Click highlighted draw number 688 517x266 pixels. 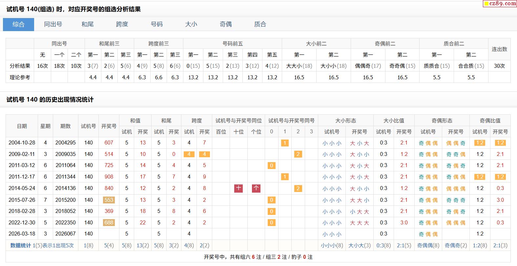(x=109, y=223)
